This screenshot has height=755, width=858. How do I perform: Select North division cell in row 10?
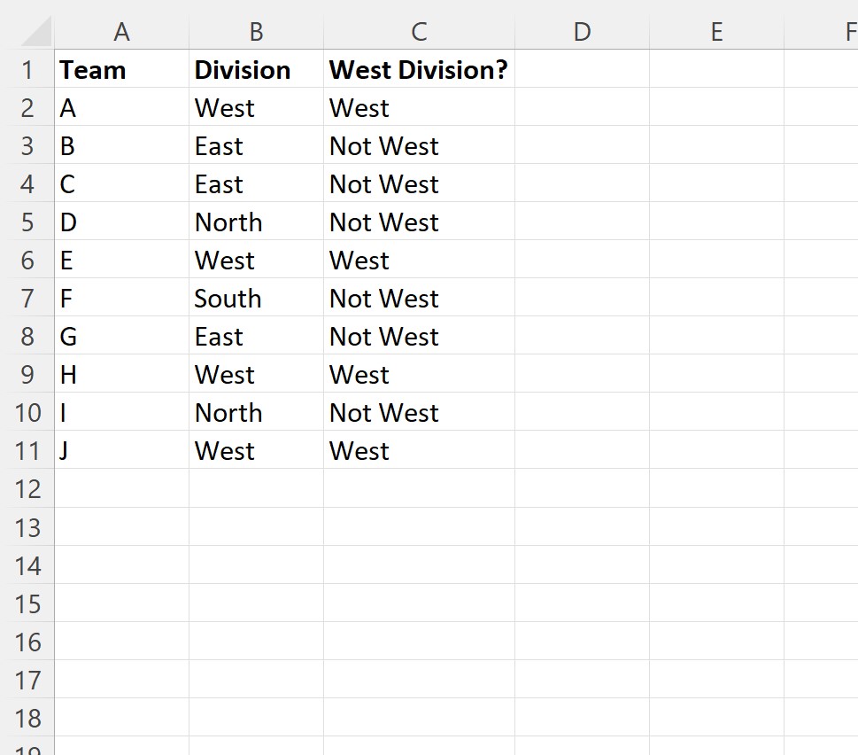coord(256,413)
